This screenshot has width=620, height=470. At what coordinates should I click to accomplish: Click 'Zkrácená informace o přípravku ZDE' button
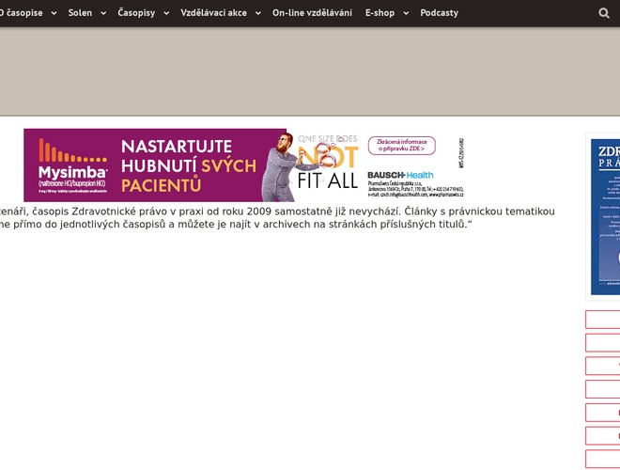point(401,146)
